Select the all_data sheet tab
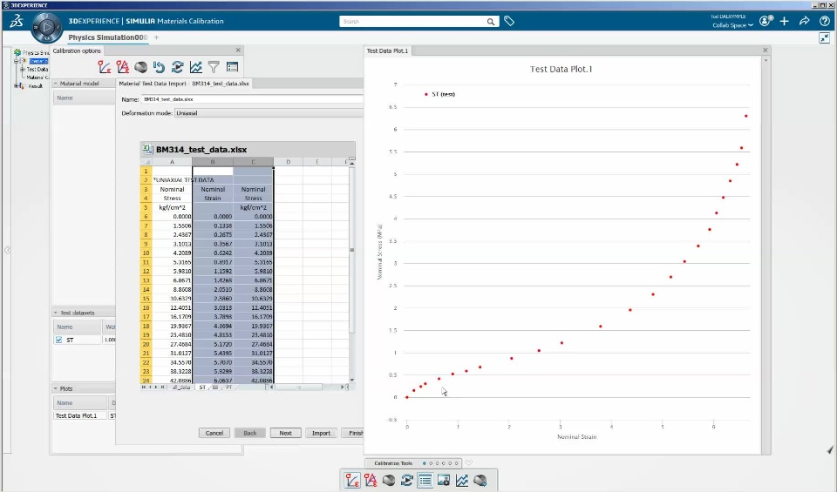 pyautogui.click(x=181, y=388)
